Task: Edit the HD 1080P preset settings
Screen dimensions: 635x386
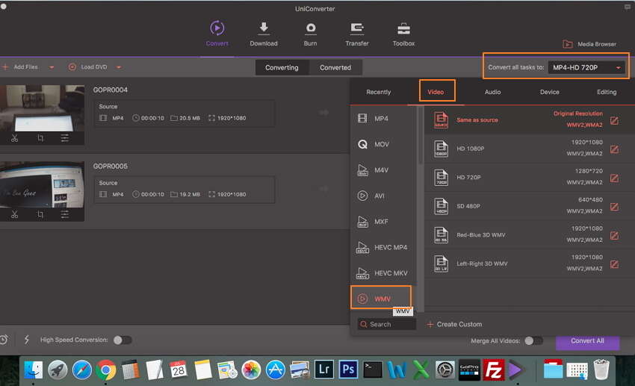Action: click(614, 149)
